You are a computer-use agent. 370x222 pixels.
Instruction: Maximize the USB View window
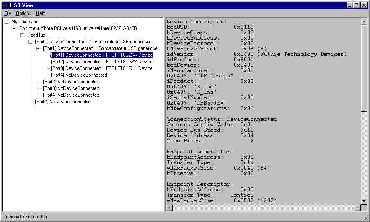coord(356,5)
